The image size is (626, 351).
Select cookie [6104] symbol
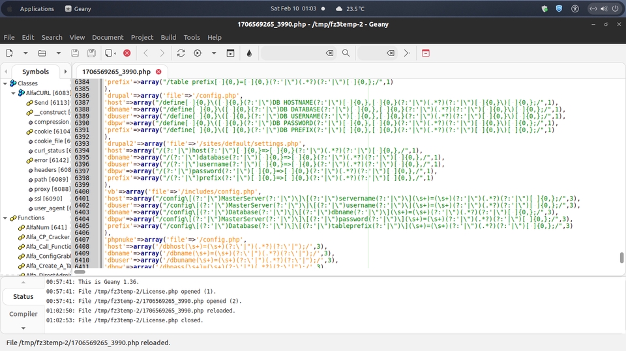[52, 132]
